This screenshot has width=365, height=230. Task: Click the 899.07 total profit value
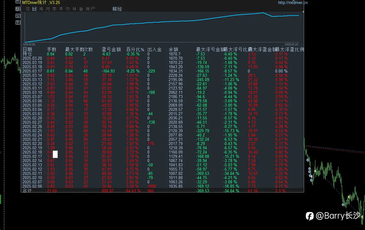pos(108,191)
